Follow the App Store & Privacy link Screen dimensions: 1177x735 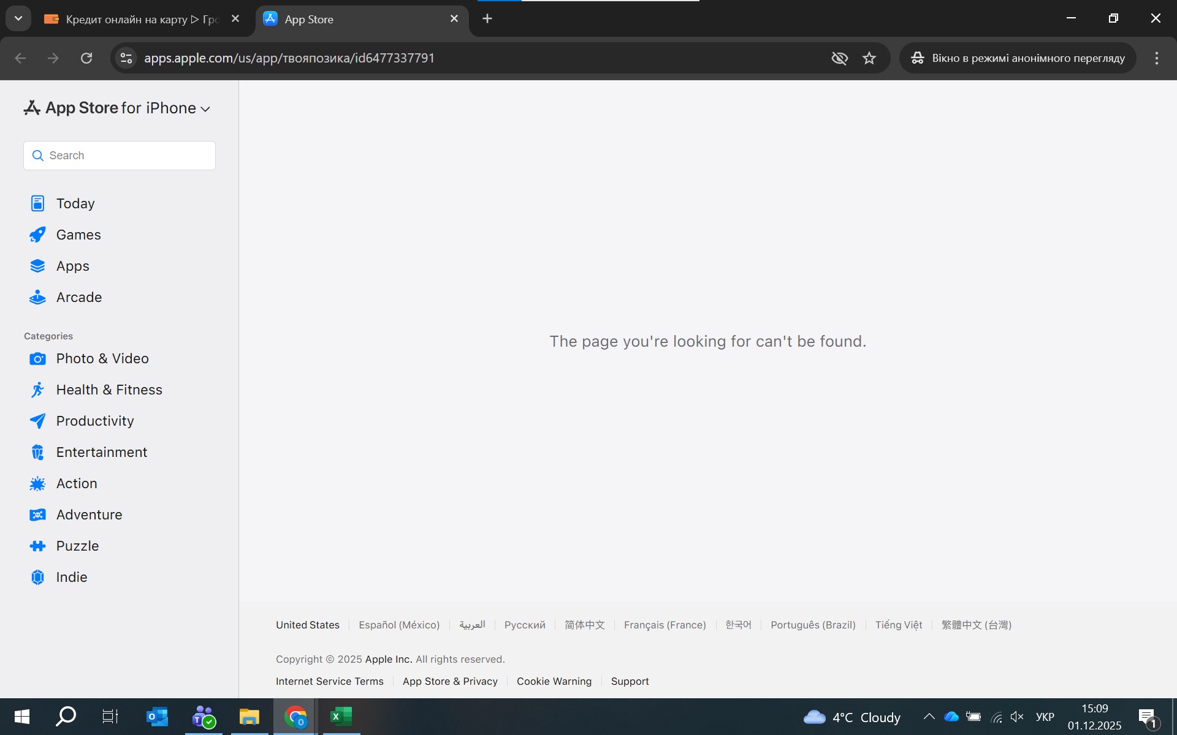tap(450, 681)
